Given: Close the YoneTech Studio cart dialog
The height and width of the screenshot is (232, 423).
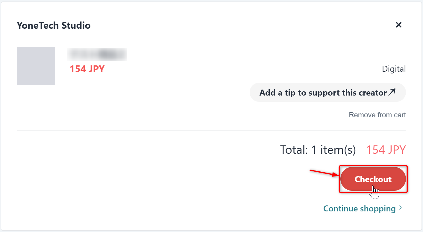Looking at the screenshot, I should click(398, 25).
